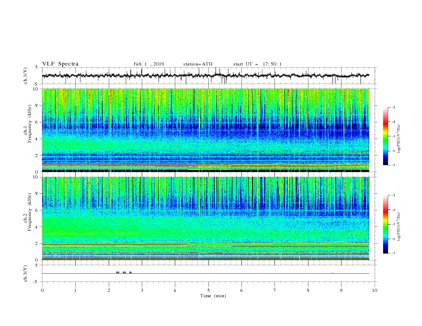Image resolution: width=422 pixels, height=326 pixels.
Task: Click inside the ch.2 spectrogram panel
Action: [x=206, y=218]
